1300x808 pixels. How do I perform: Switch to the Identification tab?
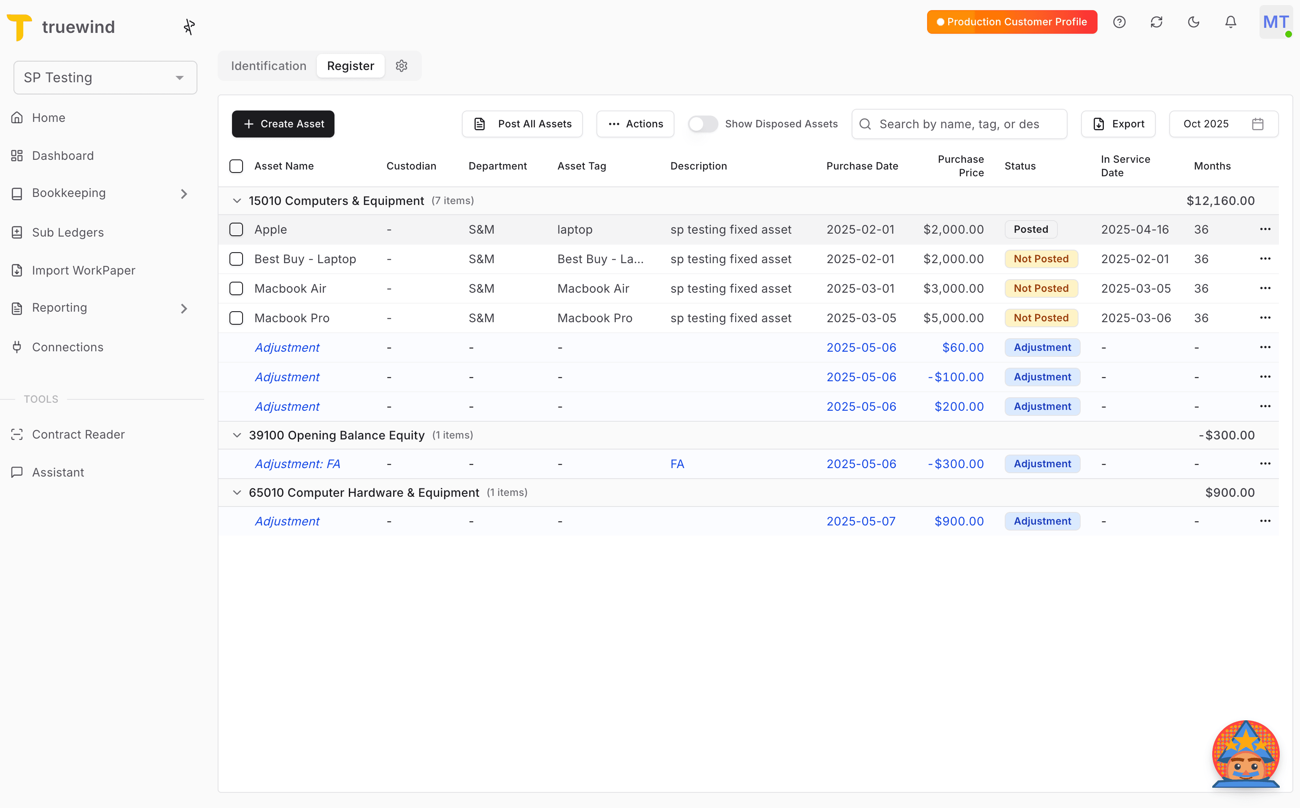[268, 66]
